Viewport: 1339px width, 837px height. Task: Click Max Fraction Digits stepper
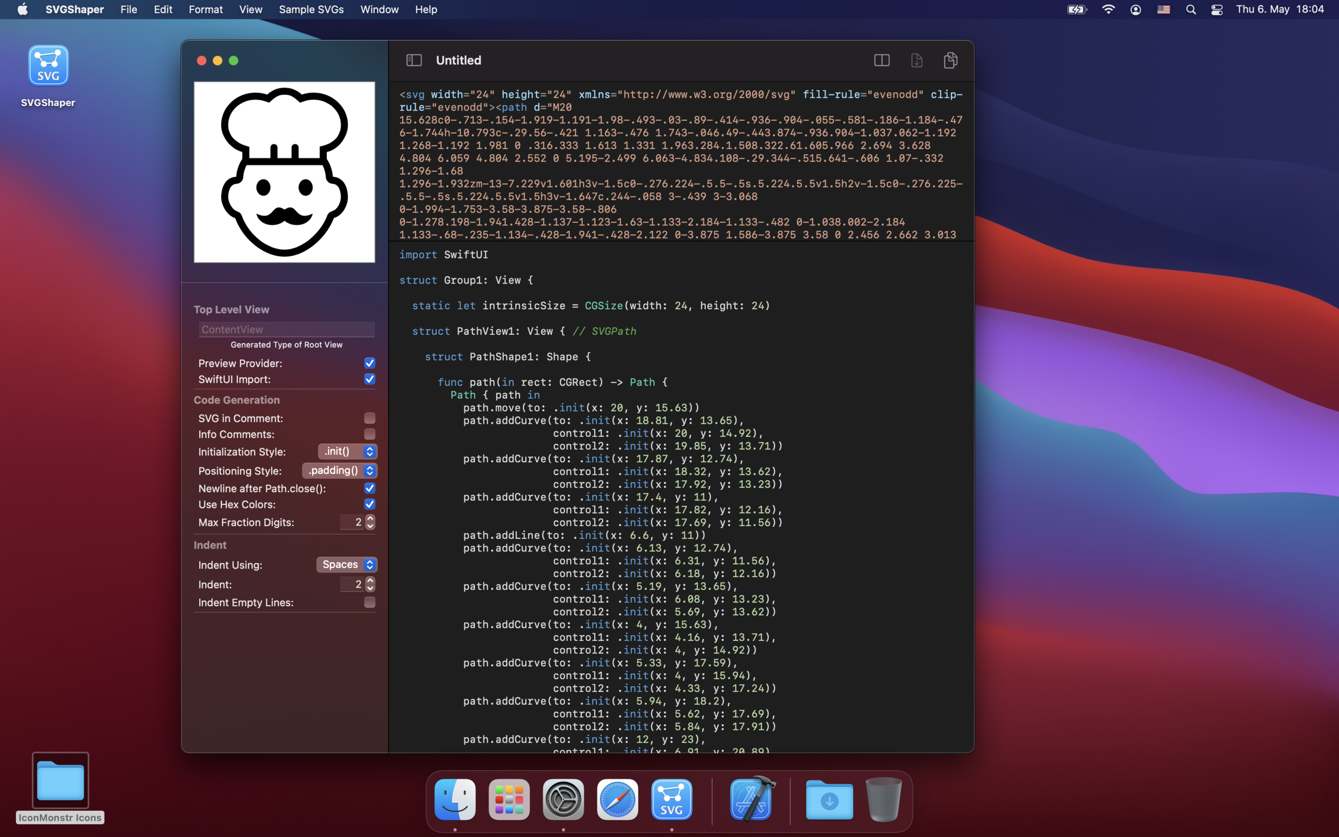tap(370, 522)
